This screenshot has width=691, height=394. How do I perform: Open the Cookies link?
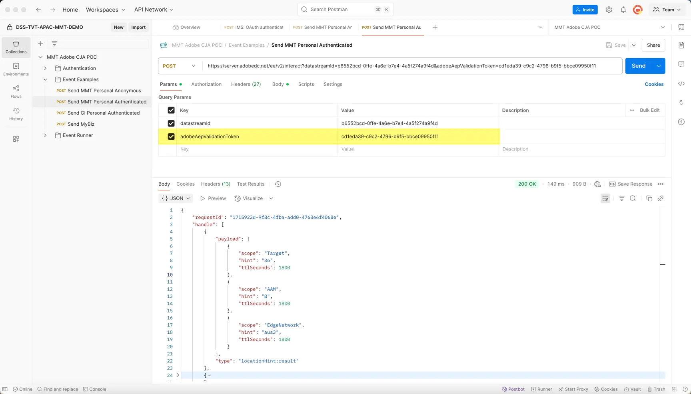pos(654,84)
